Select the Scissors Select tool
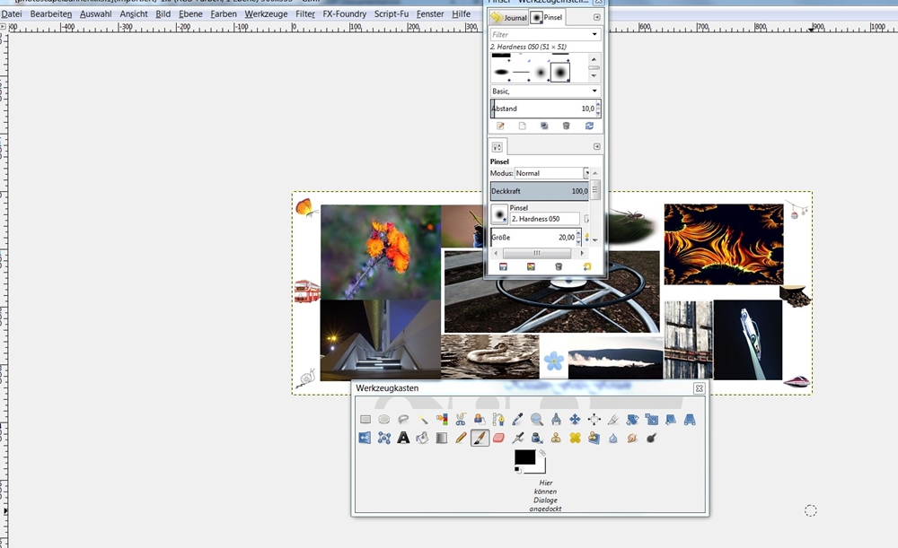This screenshot has width=898, height=548. (461, 419)
